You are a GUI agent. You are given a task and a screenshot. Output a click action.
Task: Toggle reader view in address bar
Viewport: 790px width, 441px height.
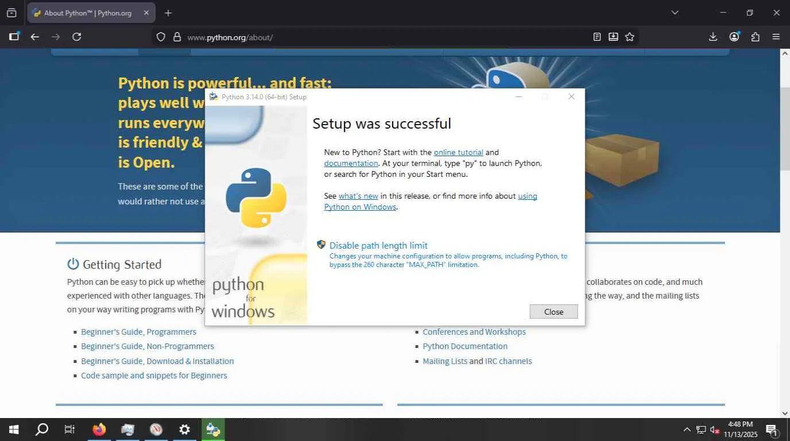[x=597, y=37]
